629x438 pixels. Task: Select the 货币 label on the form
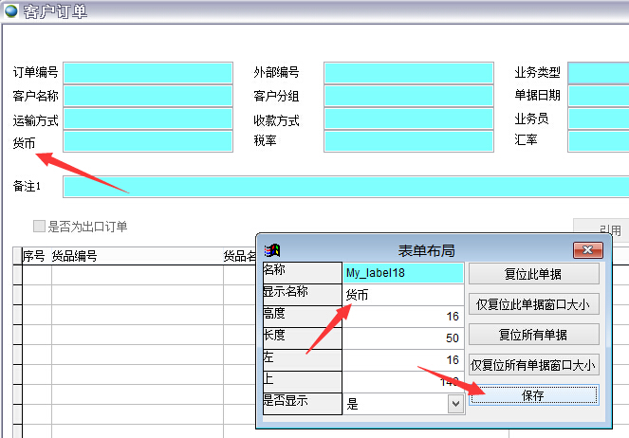(x=25, y=143)
